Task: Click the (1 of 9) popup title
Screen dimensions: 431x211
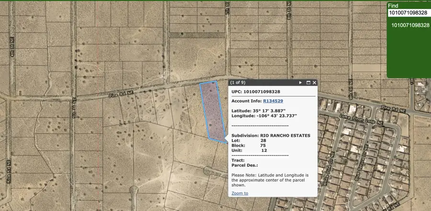Action: click(238, 83)
